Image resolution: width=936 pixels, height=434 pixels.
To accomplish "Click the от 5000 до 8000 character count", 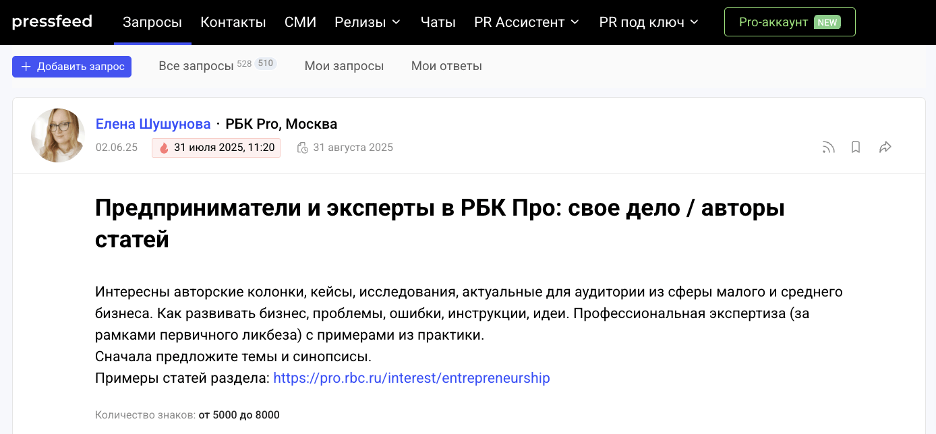I will [x=239, y=415].
